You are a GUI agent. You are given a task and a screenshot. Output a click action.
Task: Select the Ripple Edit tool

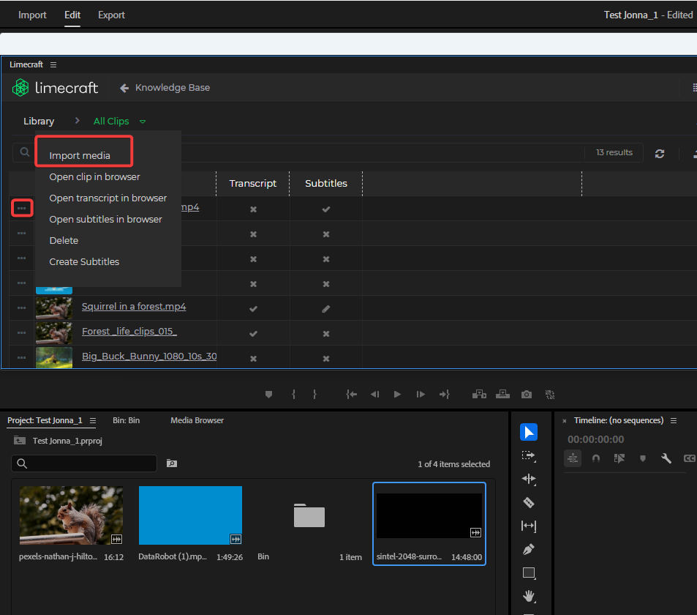[529, 479]
